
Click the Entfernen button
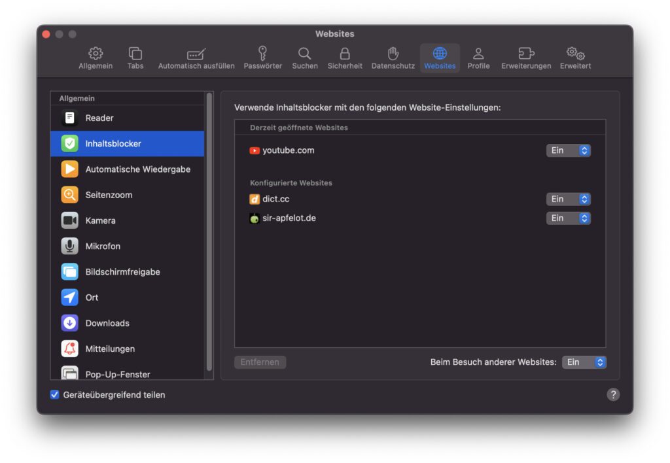click(x=260, y=362)
